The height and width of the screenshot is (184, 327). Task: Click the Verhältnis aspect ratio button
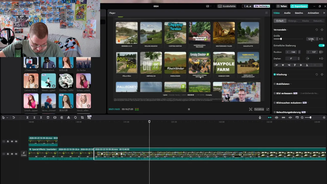pos(259,109)
